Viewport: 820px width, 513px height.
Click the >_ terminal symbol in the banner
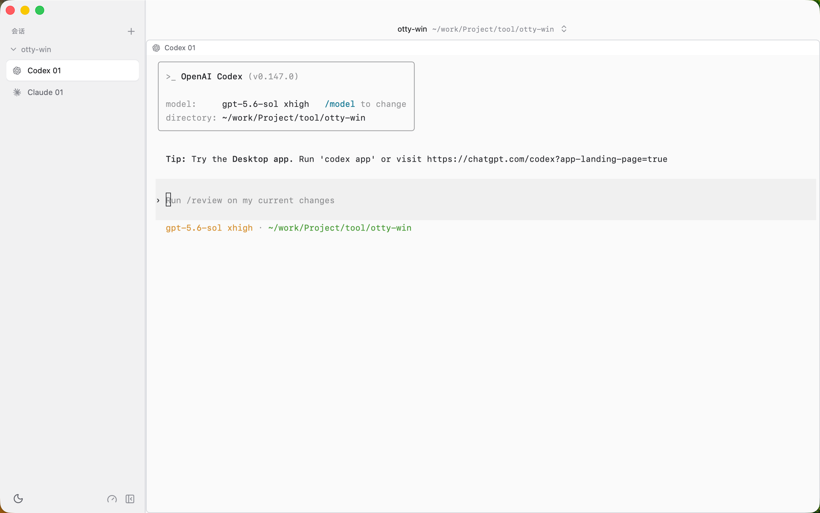tap(171, 77)
